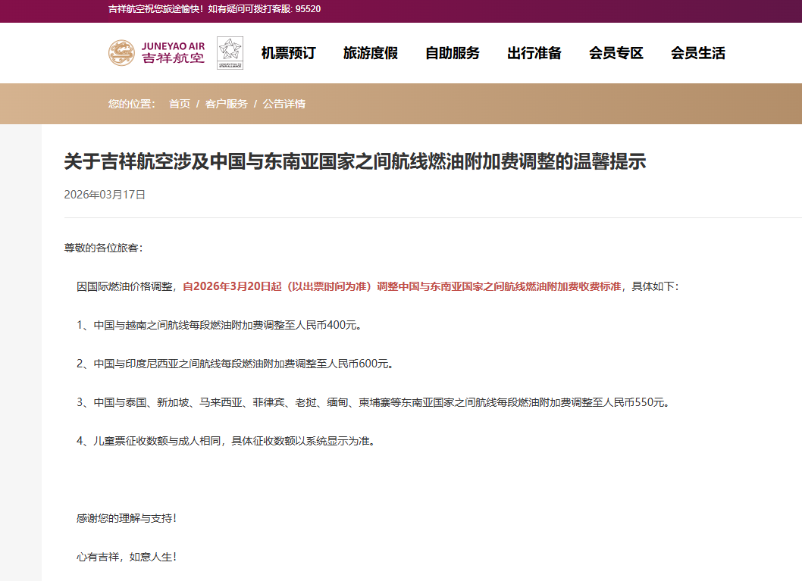Screen dimensions: 802x581
Task: Open the 旅游度假 menu
Action: pyautogui.click(x=370, y=53)
